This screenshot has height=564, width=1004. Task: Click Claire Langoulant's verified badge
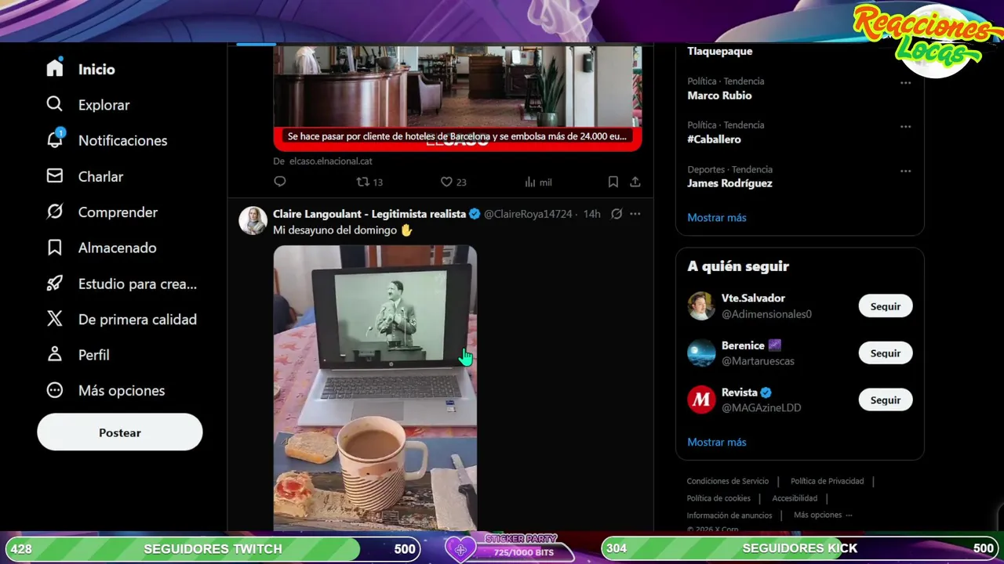pyautogui.click(x=475, y=214)
